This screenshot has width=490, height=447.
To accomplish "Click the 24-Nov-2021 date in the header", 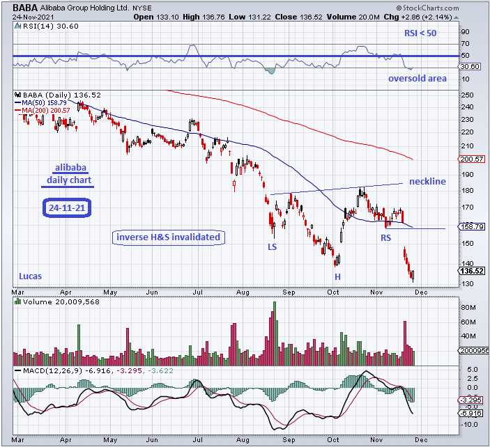I will (x=33, y=17).
